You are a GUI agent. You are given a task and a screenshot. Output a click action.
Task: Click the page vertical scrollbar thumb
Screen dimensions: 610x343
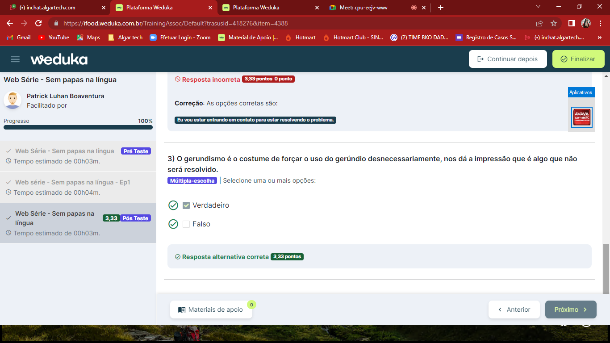pos(606,268)
